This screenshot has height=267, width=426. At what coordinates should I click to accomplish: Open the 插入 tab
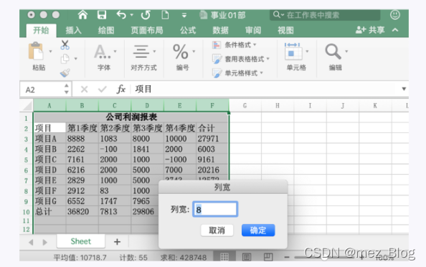(74, 30)
